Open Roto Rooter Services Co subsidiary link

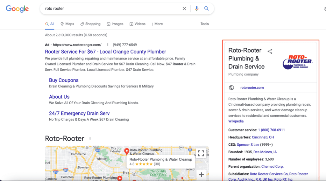pyautogui.click(x=269, y=174)
